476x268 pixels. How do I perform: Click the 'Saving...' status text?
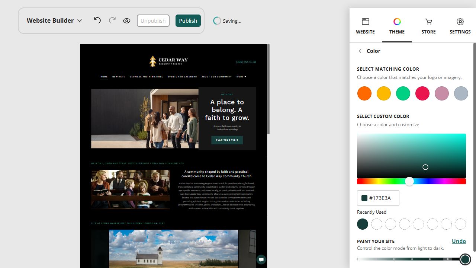tap(232, 21)
